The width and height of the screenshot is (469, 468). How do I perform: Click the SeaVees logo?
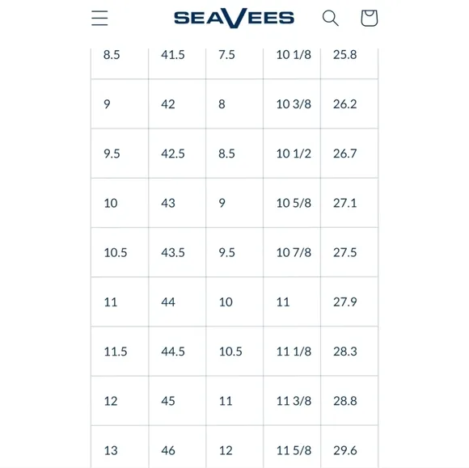[x=234, y=18]
